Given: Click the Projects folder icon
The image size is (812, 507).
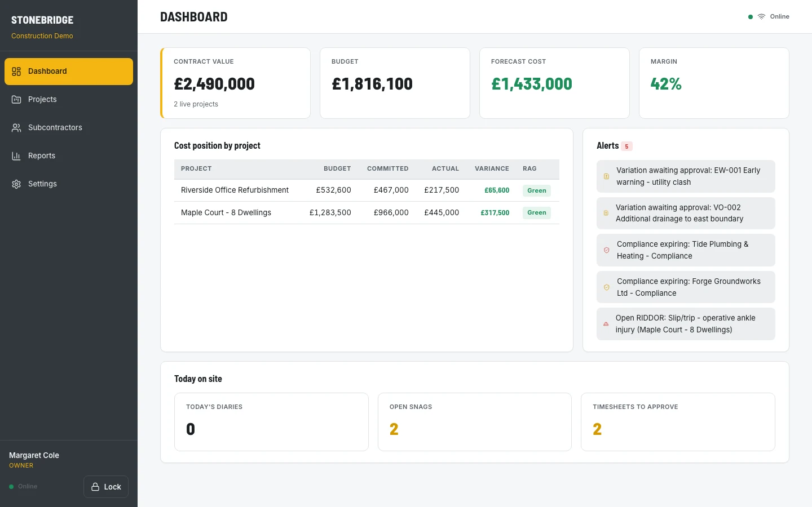Looking at the screenshot, I should click(x=16, y=100).
